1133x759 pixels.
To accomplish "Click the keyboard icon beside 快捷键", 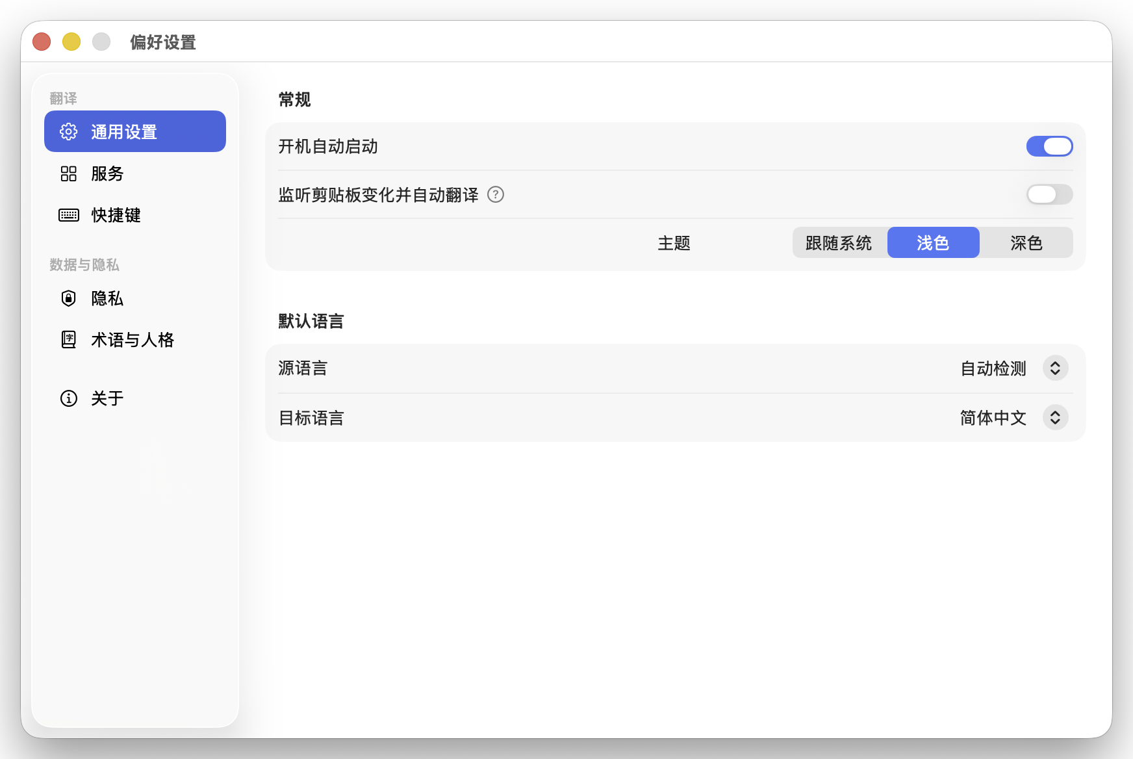I will coord(68,215).
